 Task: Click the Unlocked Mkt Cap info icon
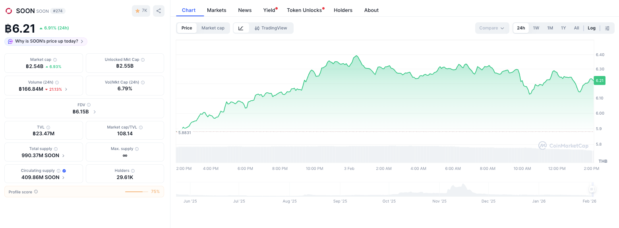[143, 60]
